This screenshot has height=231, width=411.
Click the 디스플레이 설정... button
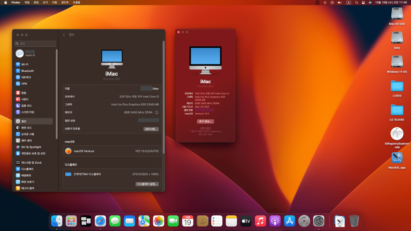point(147,184)
